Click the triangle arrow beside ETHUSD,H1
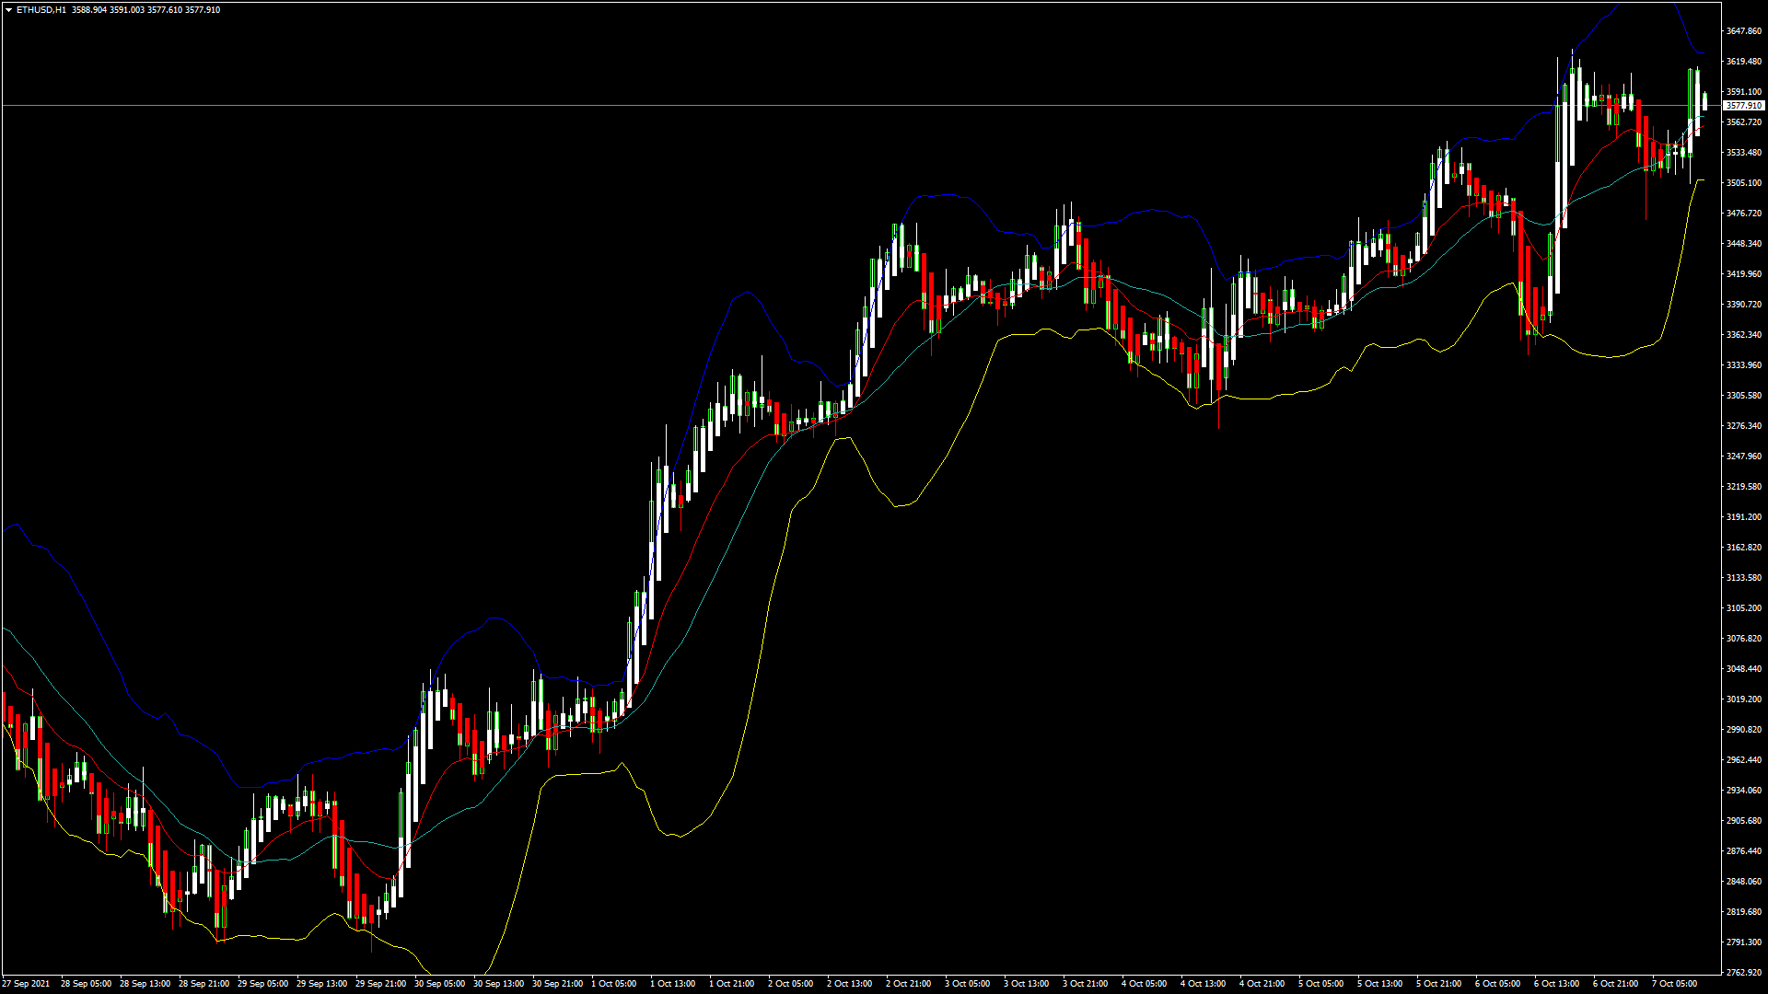This screenshot has width=1768, height=994. pyautogui.click(x=8, y=10)
